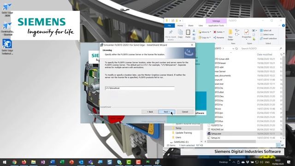
Task: Switch to the Home ribbon tab
Action: [180, 26]
